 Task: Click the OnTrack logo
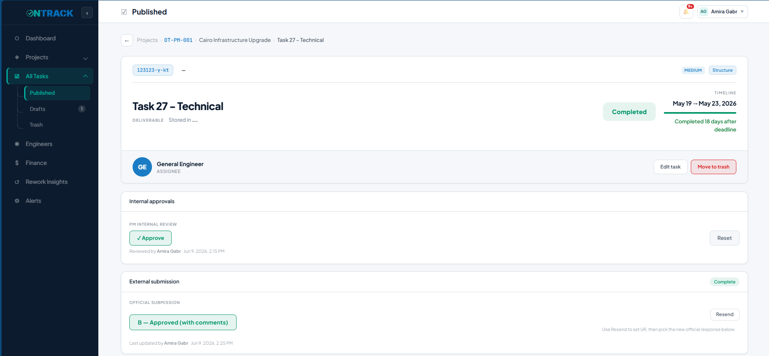tap(50, 13)
